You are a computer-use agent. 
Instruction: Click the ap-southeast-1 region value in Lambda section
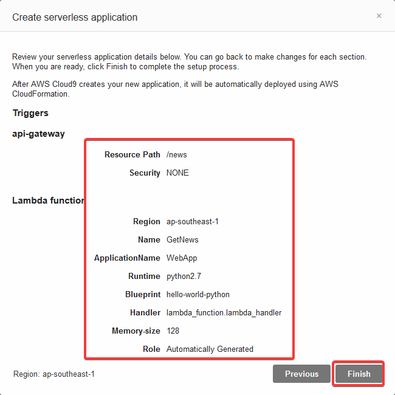coord(193,221)
